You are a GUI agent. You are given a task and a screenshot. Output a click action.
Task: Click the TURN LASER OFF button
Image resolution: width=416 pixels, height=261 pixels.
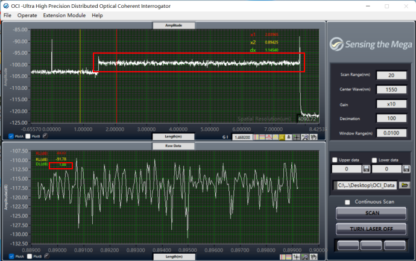coord(370,229)
